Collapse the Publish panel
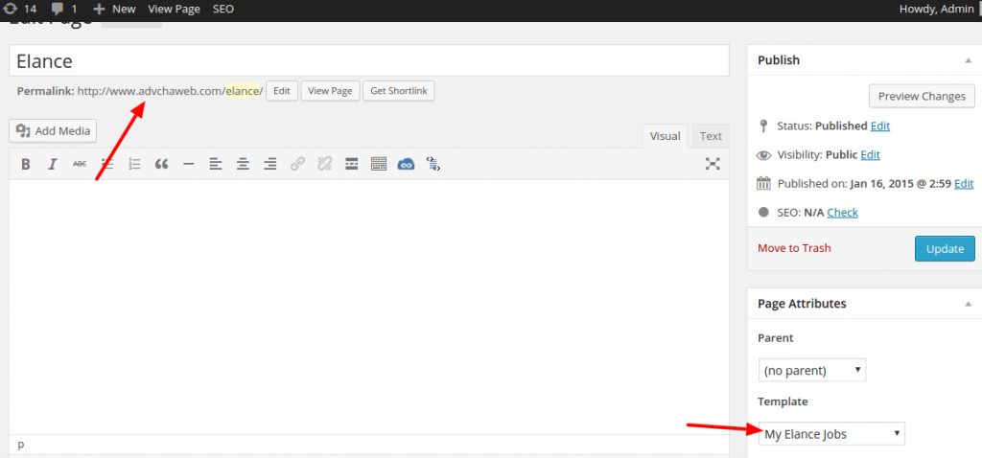Screen dimensions: 982x458 [967, 60]
